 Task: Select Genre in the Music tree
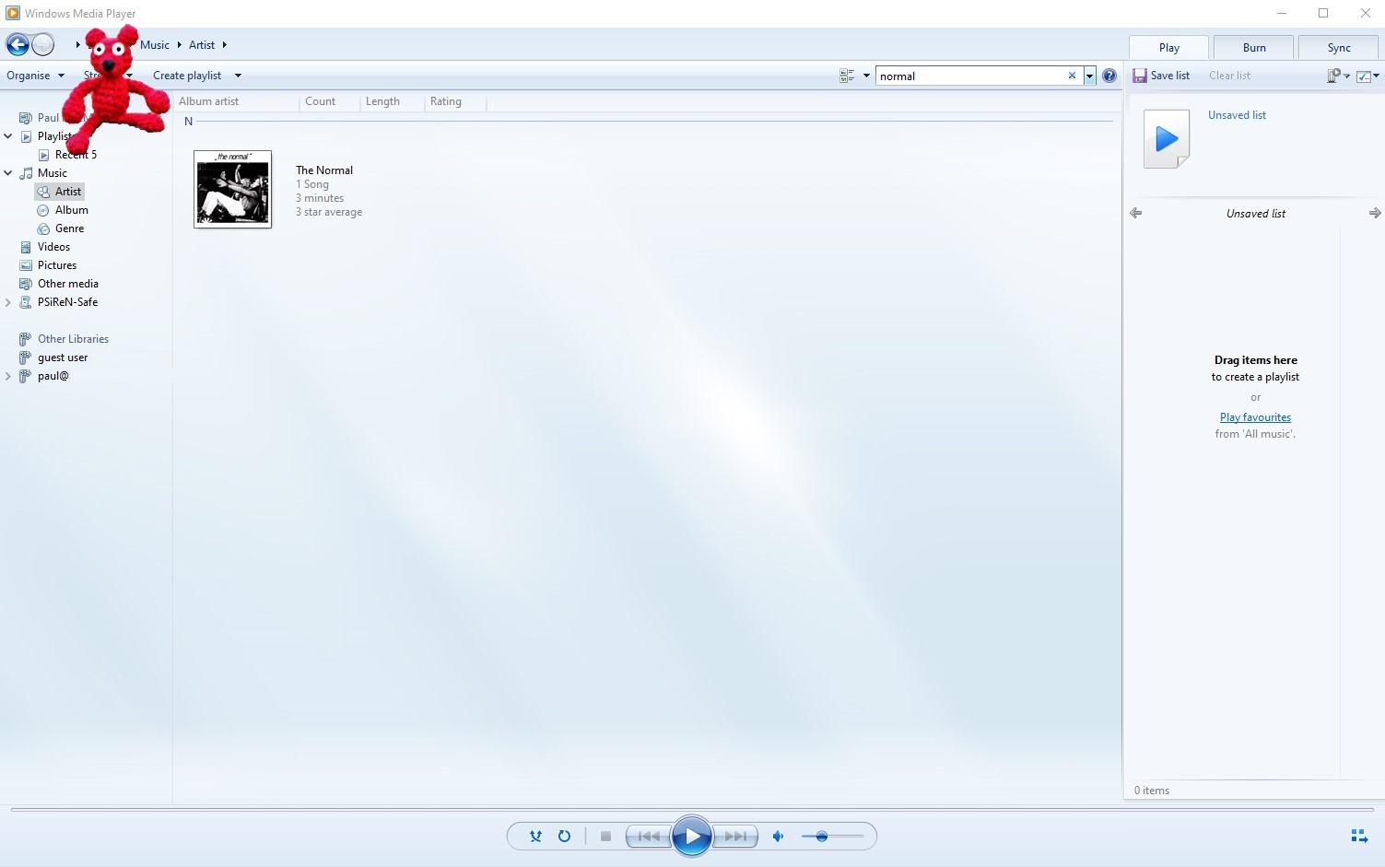click(x=61, y=228)
